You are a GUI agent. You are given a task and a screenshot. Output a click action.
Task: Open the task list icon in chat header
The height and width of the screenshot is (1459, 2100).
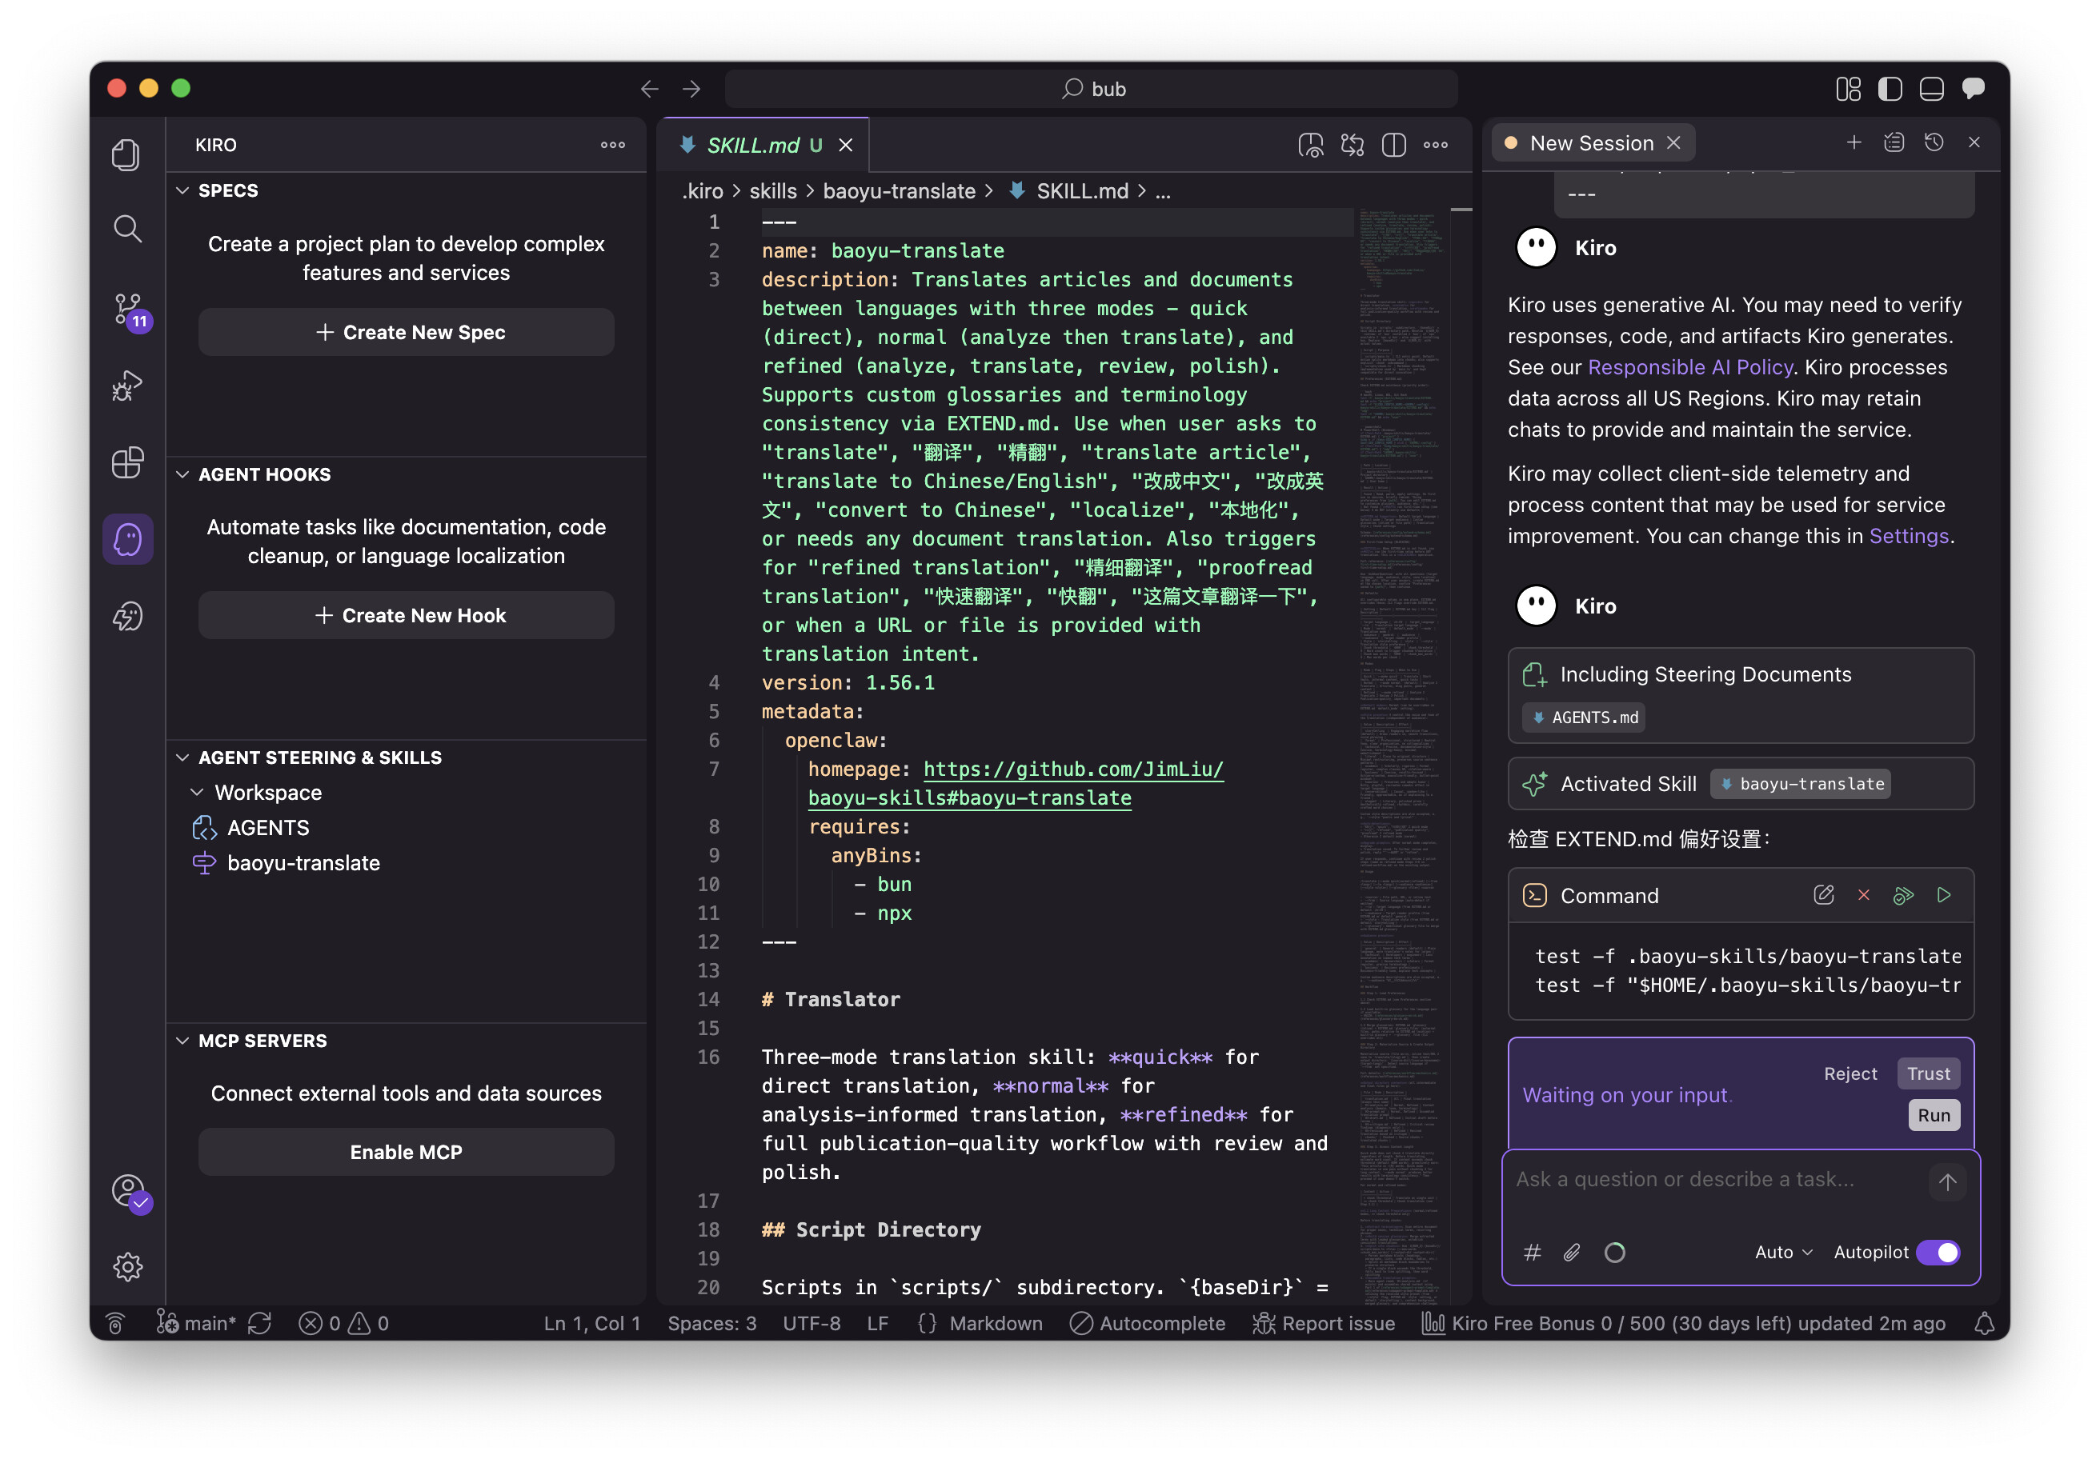click(1894, 142)
